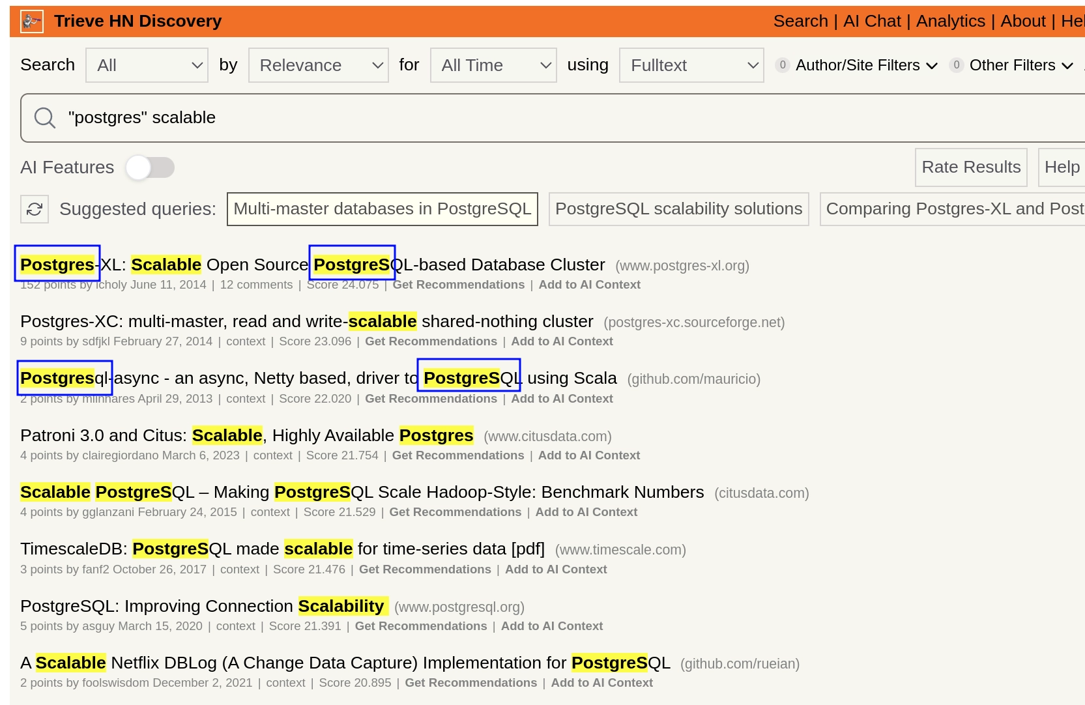
Task: Click the (www.citusdata.com) domain label
Action: point(547,437)
